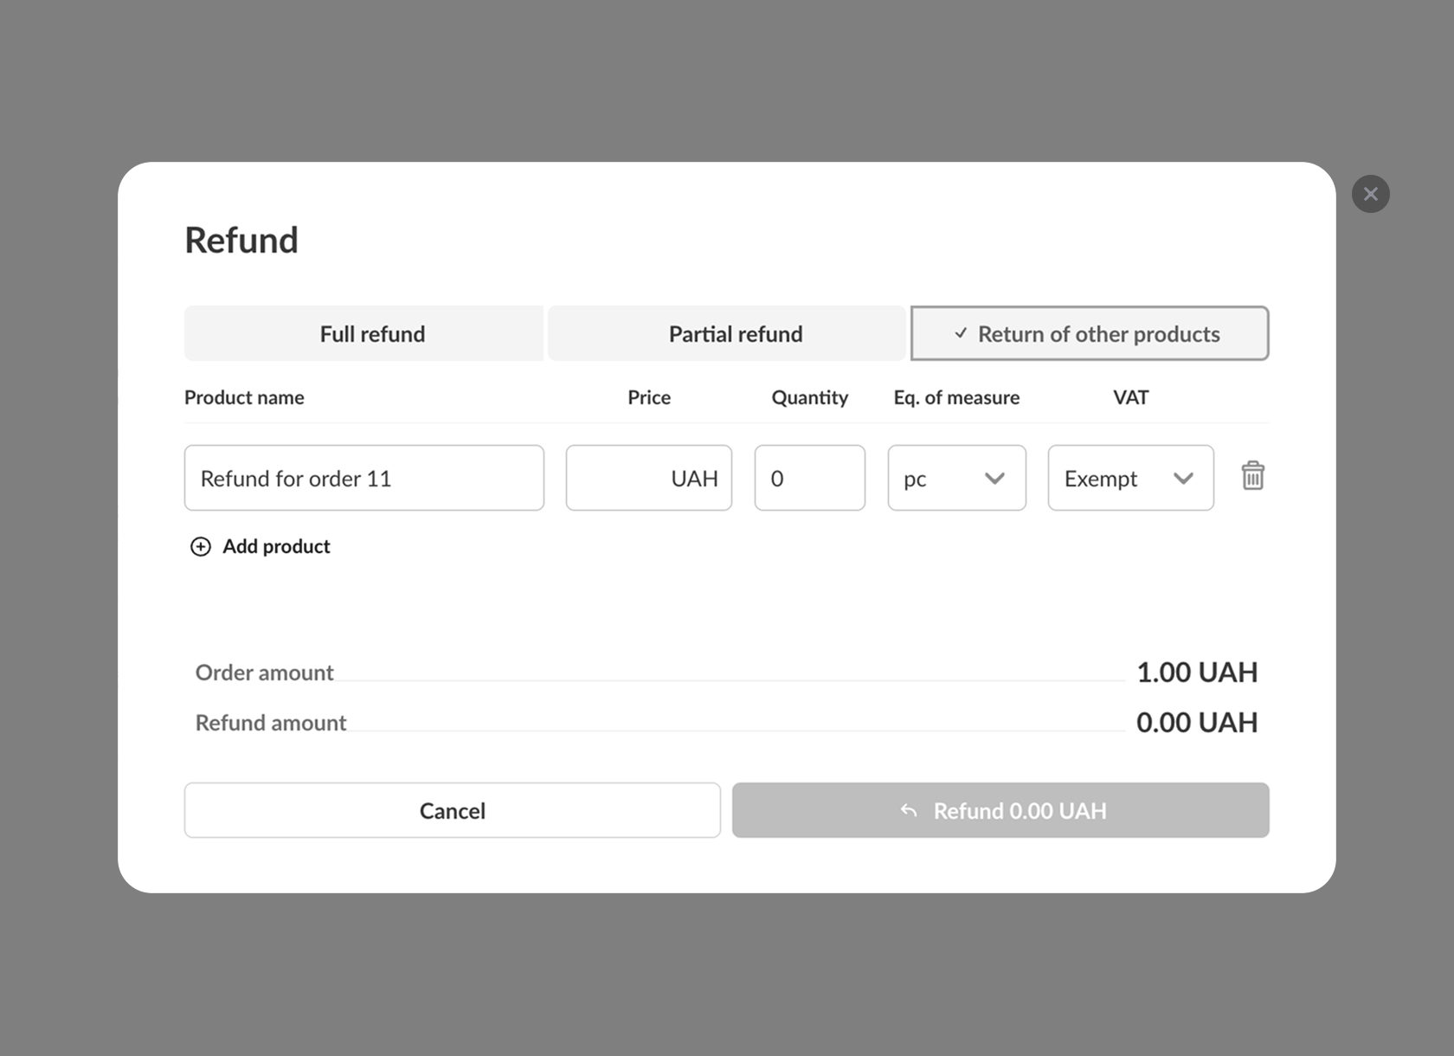Focus the Product name input field
This screenshot has height=1056, width=1454.
363,478
